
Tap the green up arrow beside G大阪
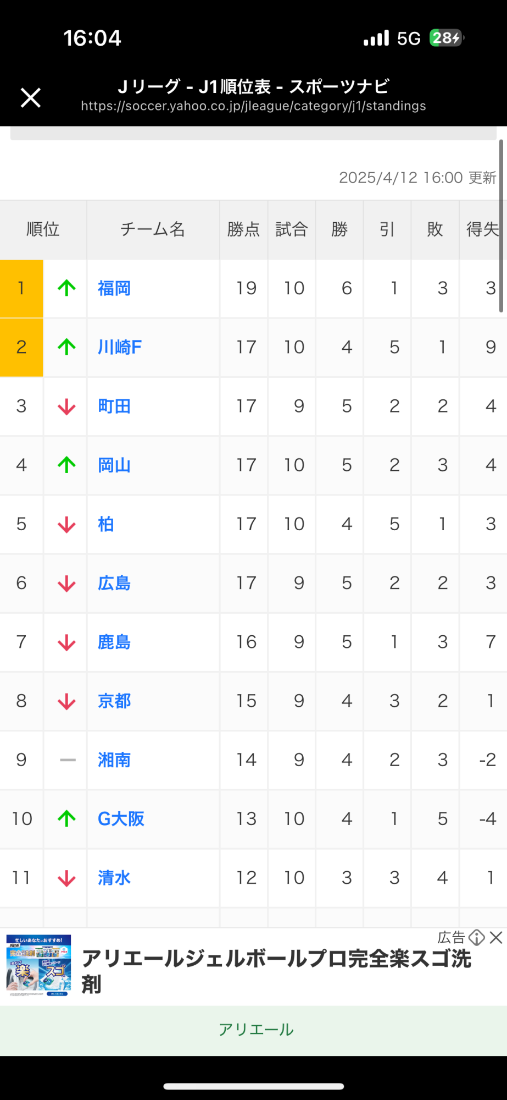tap(66, 819)
